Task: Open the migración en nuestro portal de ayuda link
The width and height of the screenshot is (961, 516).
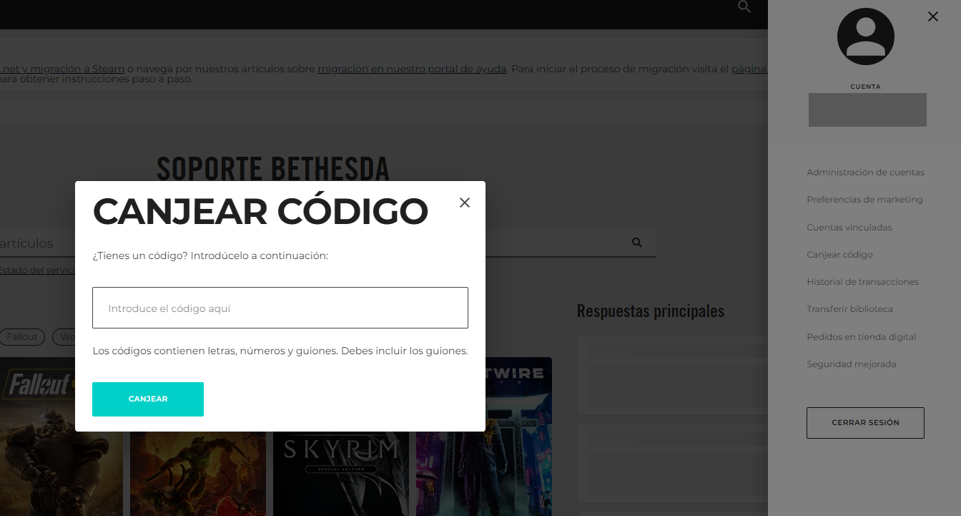Action: [x=411, y=69]
